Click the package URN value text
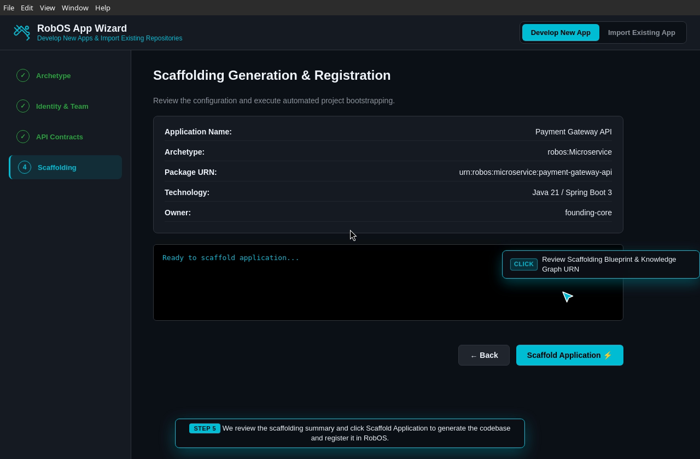This screenshot has height=459, width=700. pos(535,172)
